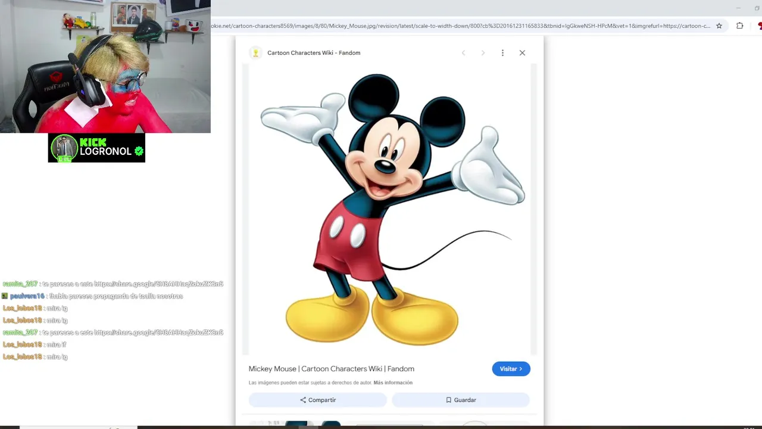Open share.google link in first ramira_207 message
762x429 pixels.
[158, 284]
